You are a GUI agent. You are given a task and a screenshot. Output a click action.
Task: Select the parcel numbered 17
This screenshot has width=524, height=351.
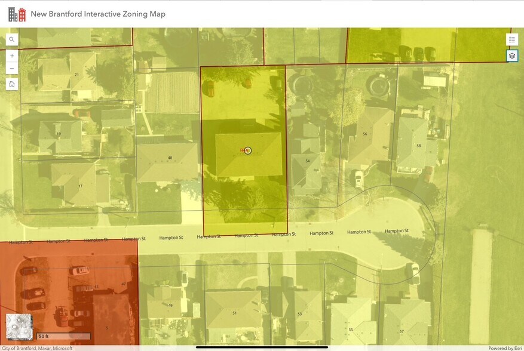(80, 186)
